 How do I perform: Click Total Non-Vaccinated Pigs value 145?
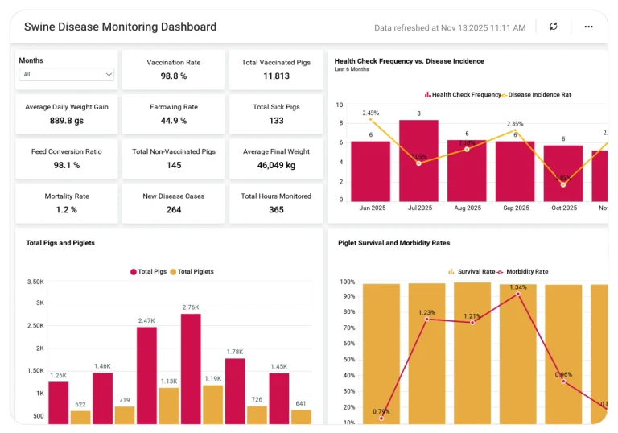point(174,165)
